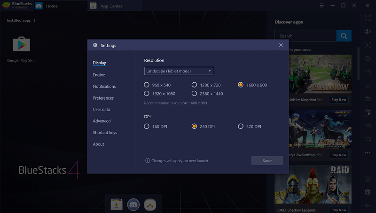Open the three-dots more options in toolbar
This screenshot has width=376, height=213.
point(368,153)
